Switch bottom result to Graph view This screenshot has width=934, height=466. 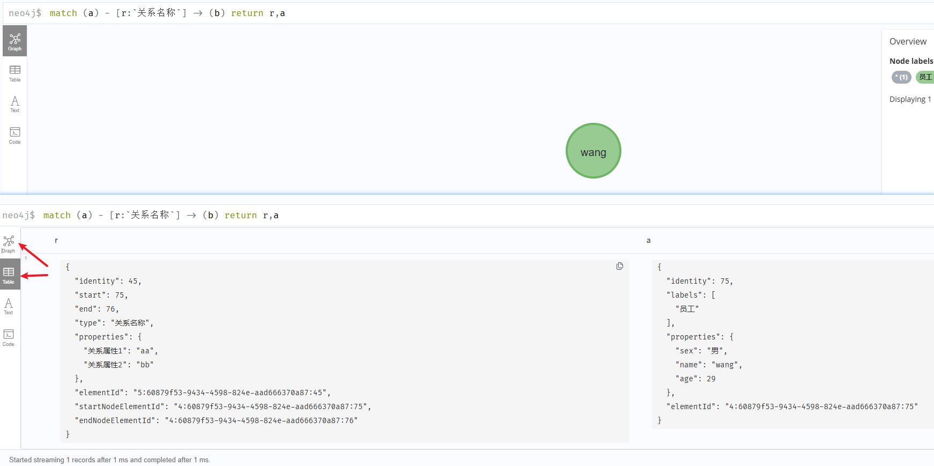pyautogui.click(x=9, y=244)
